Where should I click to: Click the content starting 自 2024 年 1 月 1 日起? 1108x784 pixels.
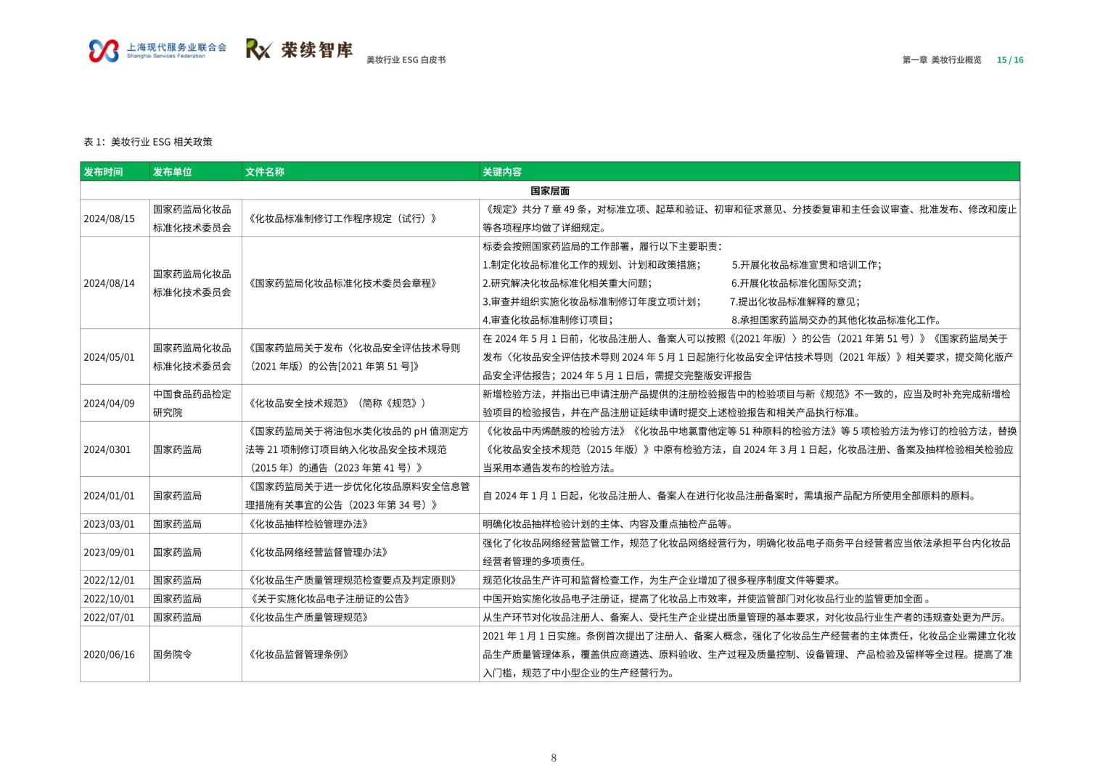point(730,496)
